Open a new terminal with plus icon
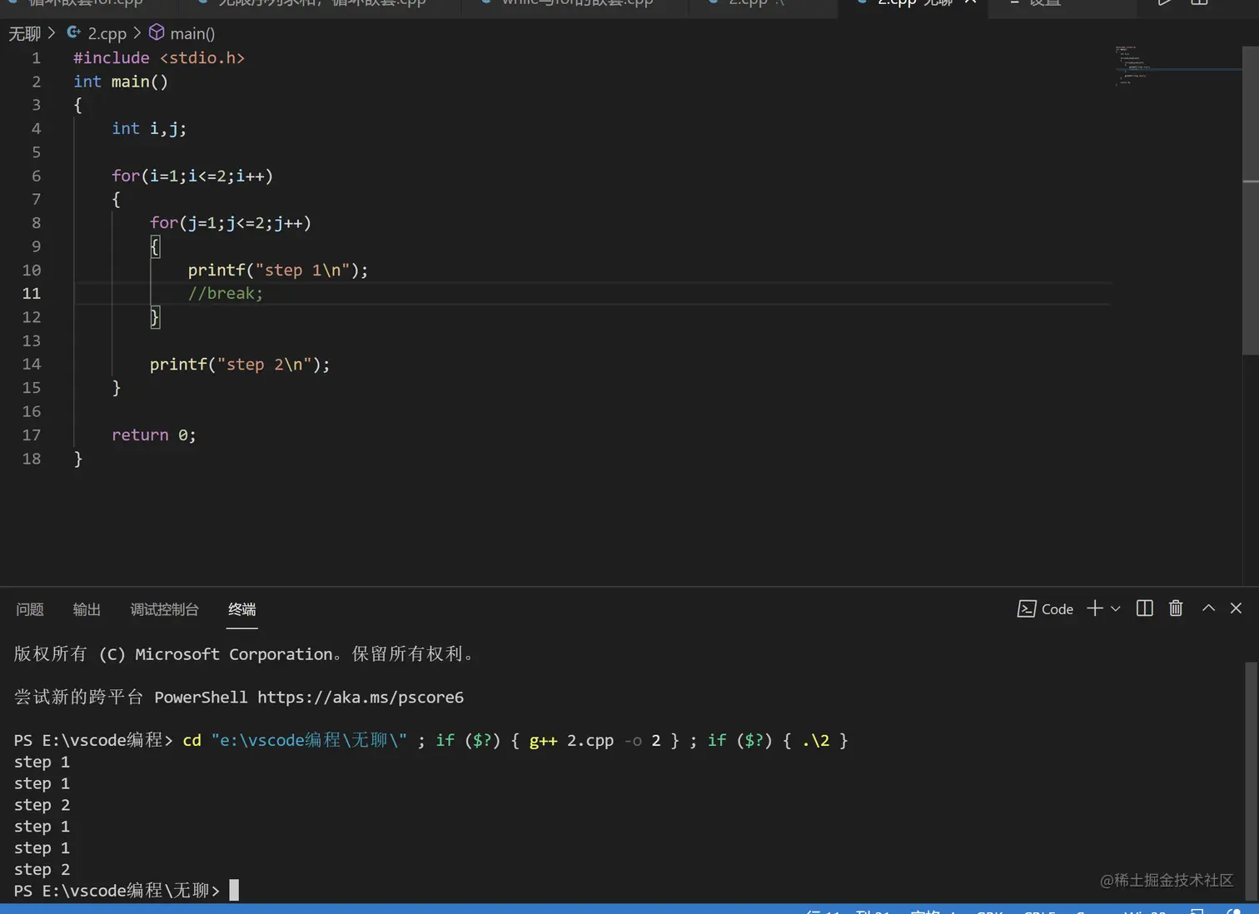The image size is (1259, 914). 1095,609
